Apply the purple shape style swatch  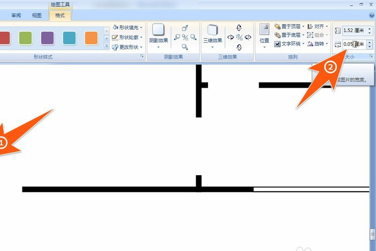click(x=48, y=38)
